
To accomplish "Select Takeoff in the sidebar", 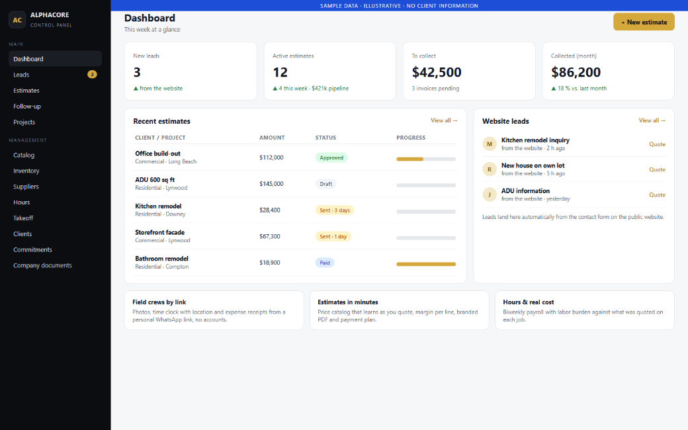I will [x=56, y=218].
